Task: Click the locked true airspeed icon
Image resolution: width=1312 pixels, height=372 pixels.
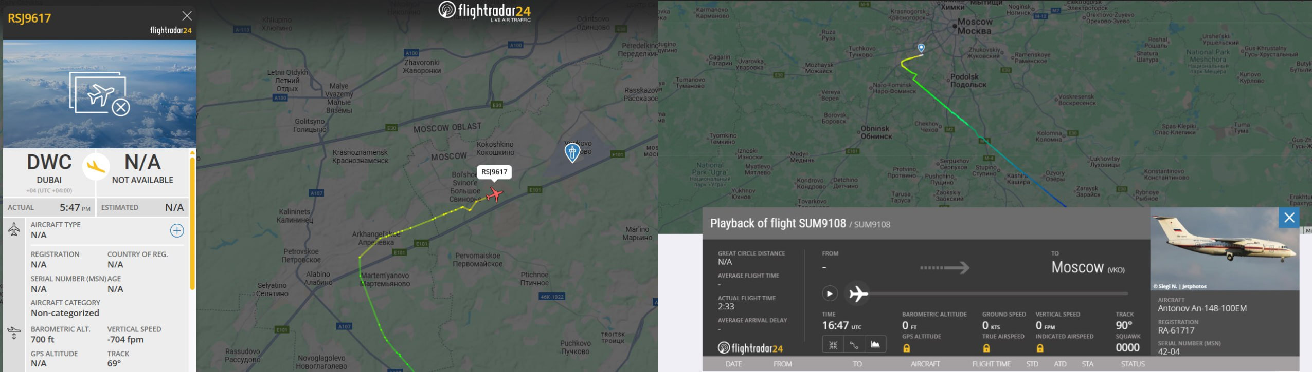Action: tap(986, 348)
